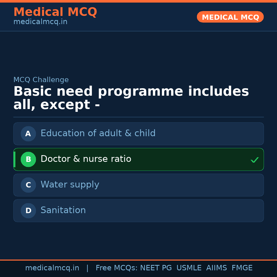Expand the MCQ Challenge section

(x=41, y=80)
